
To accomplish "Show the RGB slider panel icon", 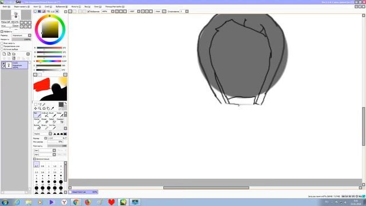I will point(39,11).
